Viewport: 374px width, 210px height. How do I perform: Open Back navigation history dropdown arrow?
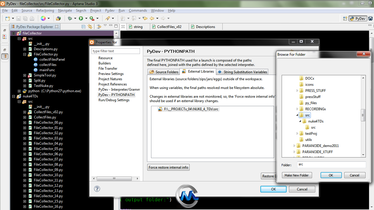[157, 19]
